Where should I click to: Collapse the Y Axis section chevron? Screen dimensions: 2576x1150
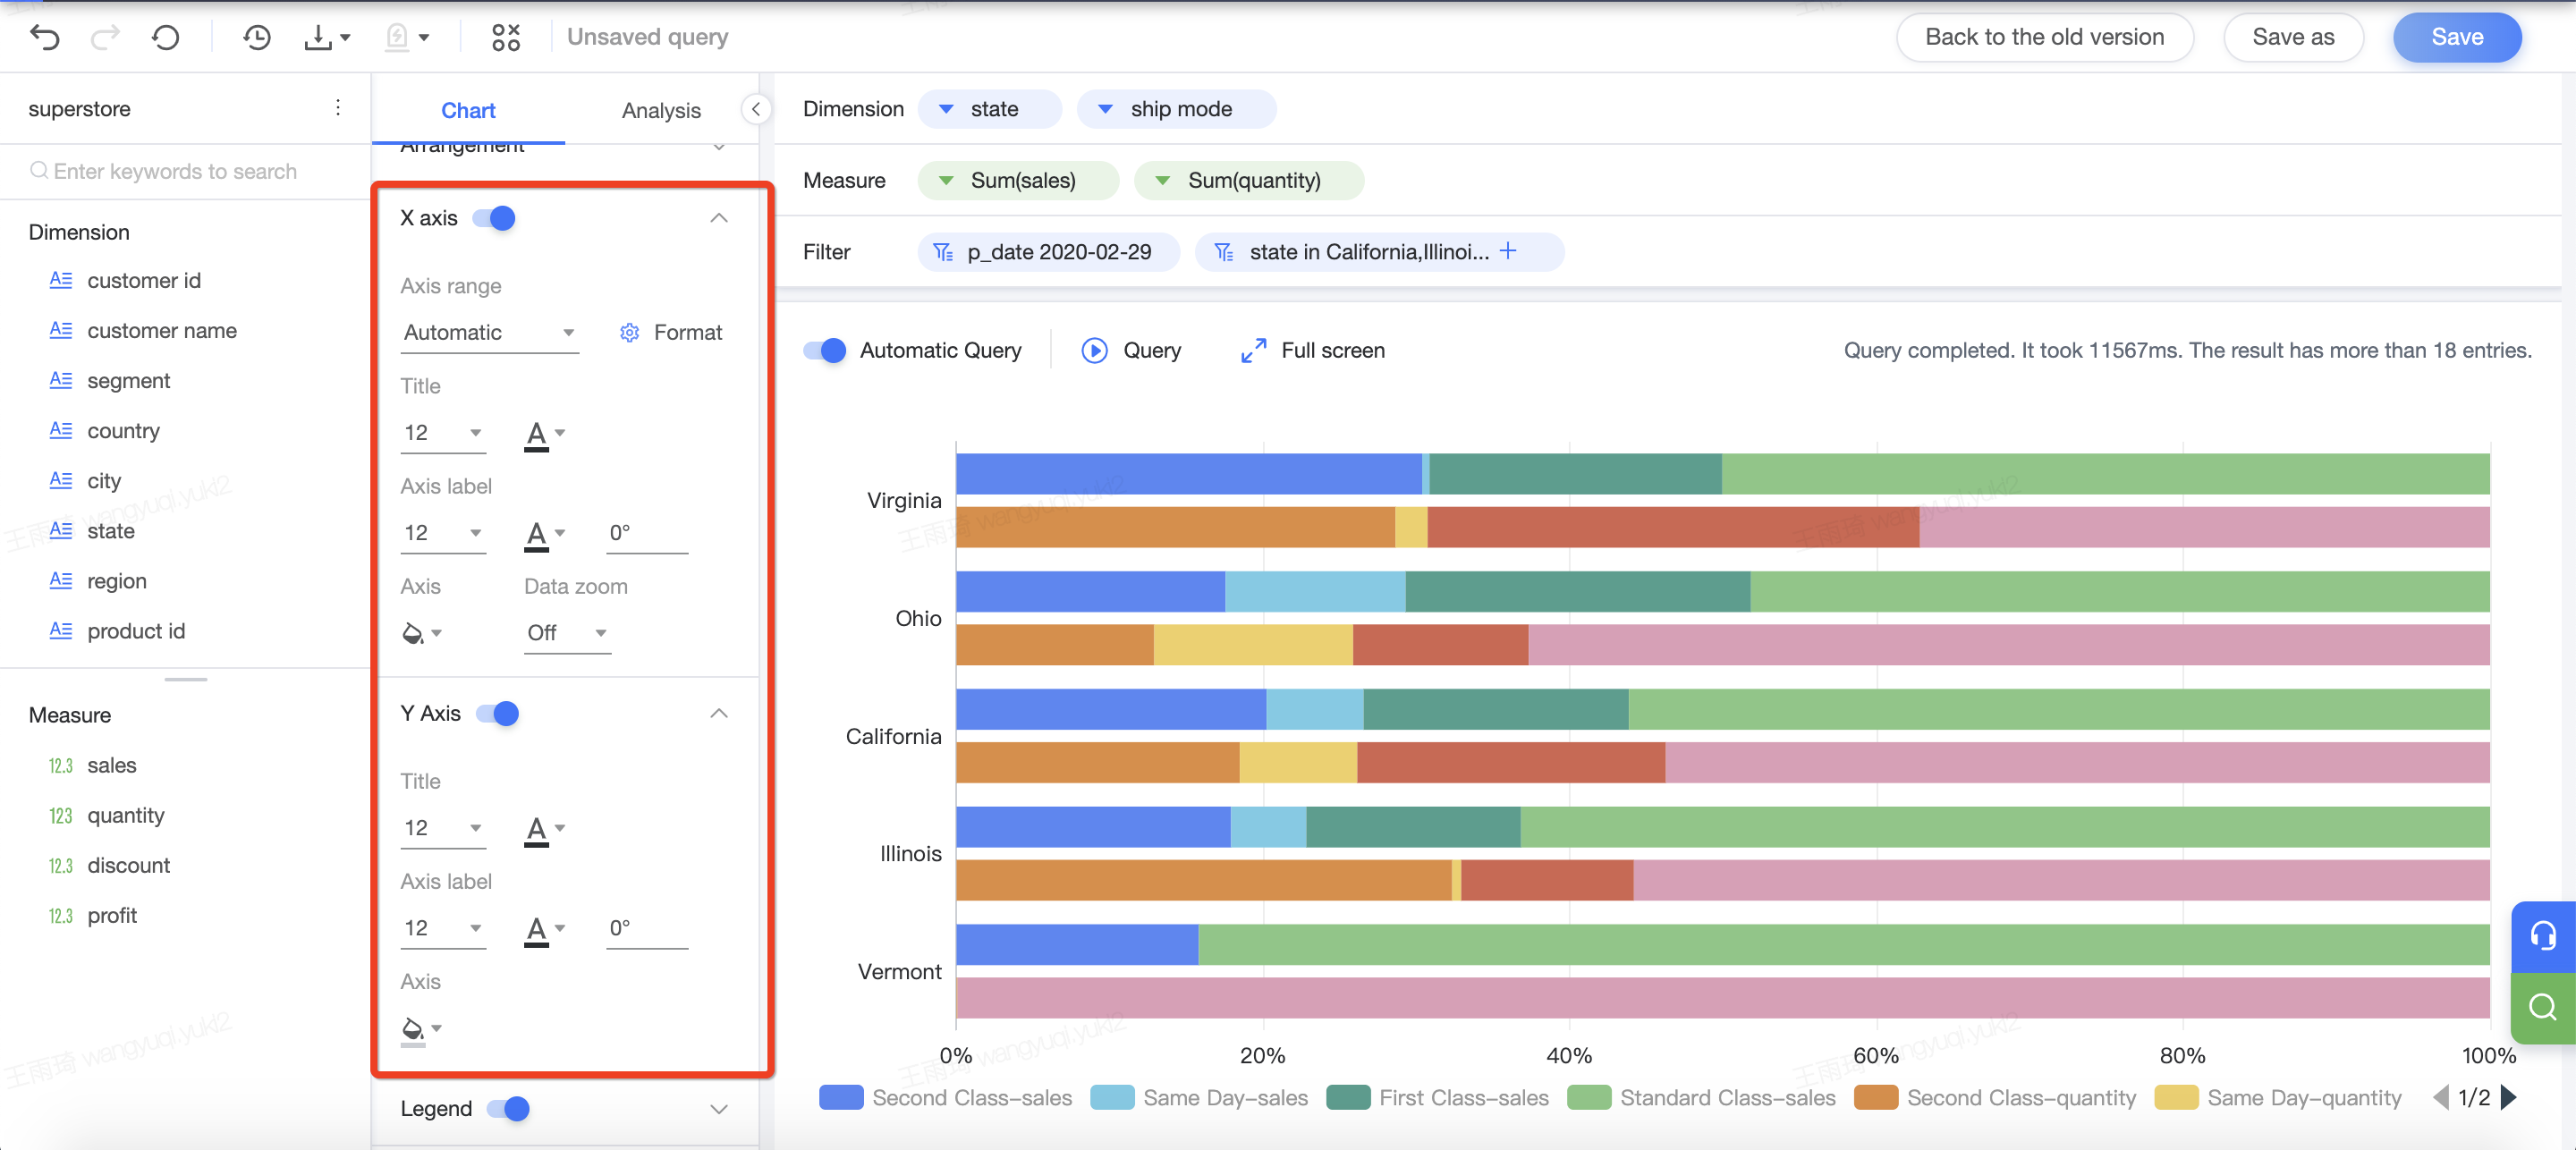pyautogui.click(x=719, y=713)
